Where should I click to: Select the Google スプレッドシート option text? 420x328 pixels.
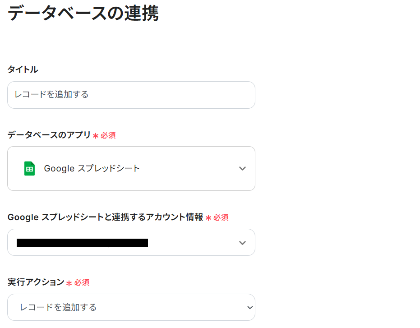(92, 168)
